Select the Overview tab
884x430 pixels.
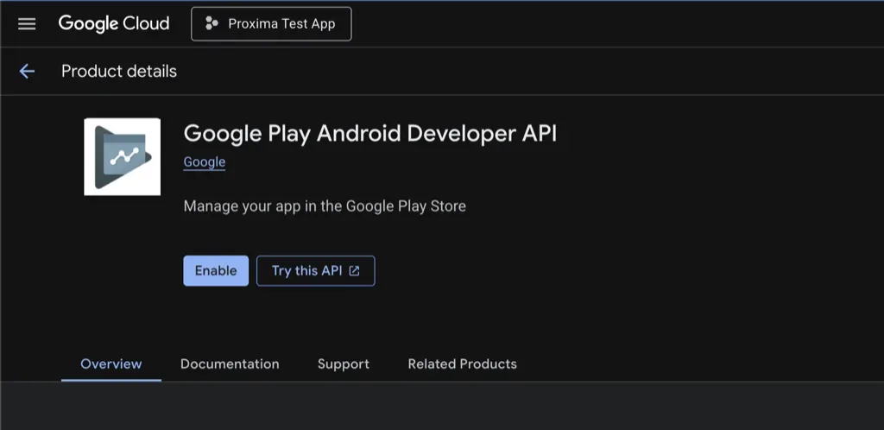point(111,364)
